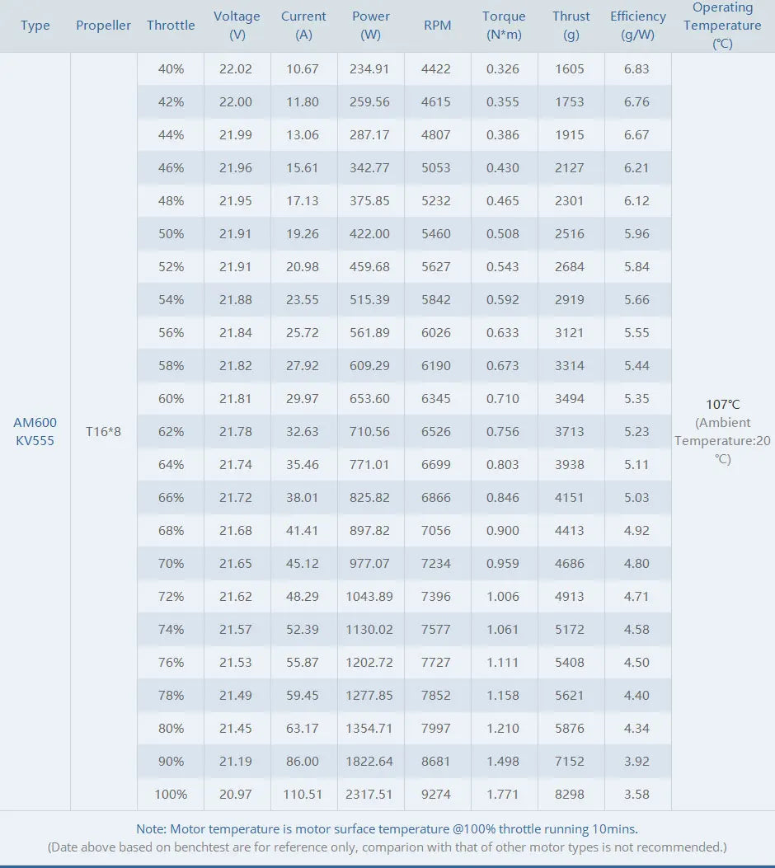Click the 107℃ operating temperature value
Image resolution: width=775 pixels, height=868 pixels.
[722, 405]
